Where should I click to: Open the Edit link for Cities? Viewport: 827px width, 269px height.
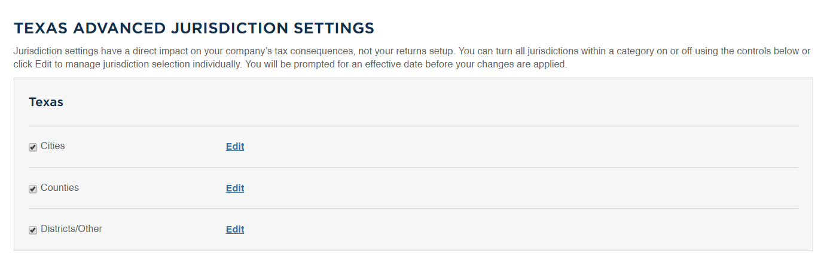pyautogui.click(x=235, y=146)
